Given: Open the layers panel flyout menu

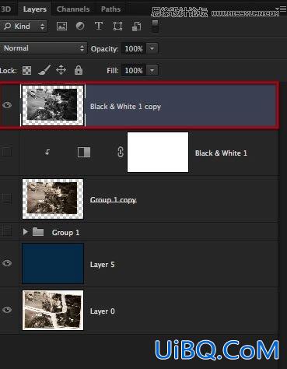Looking at the screenshot, I should [x=282, y=9].
